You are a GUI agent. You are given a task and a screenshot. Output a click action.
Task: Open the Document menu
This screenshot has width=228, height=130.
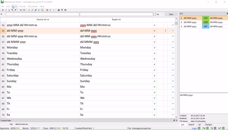coord(33,6)
